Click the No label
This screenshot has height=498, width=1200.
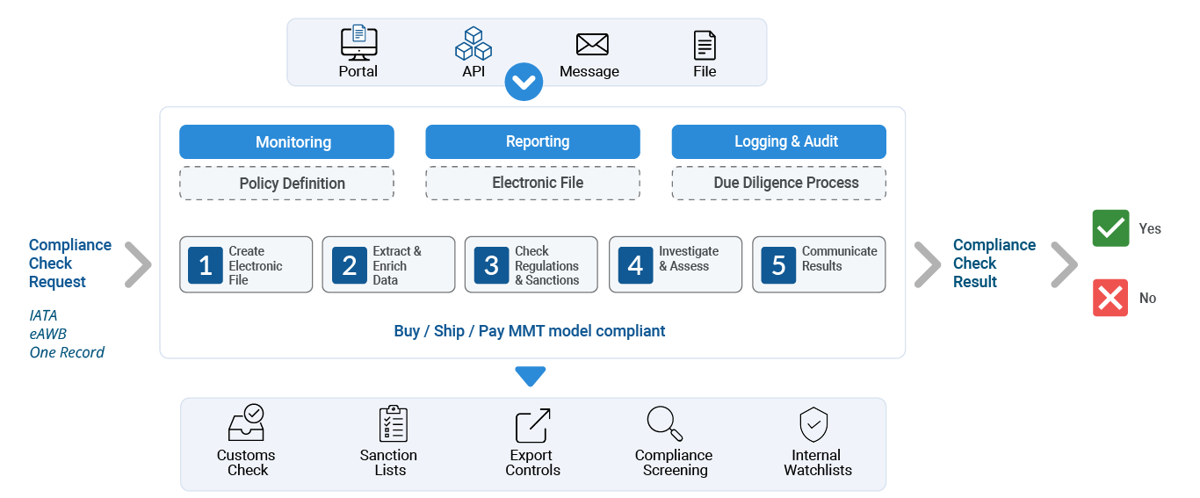point(1147,298)
